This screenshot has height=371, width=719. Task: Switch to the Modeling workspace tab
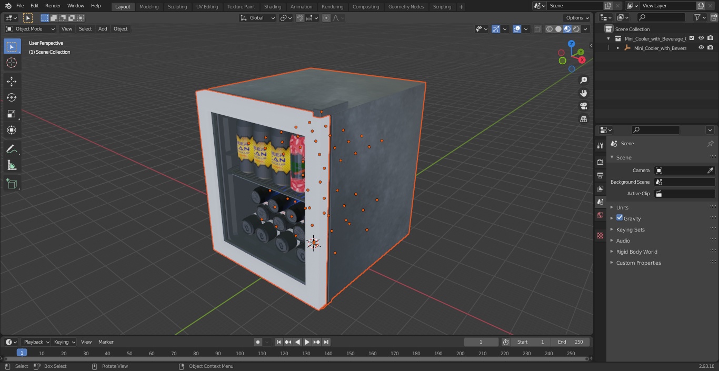point(149,7)
